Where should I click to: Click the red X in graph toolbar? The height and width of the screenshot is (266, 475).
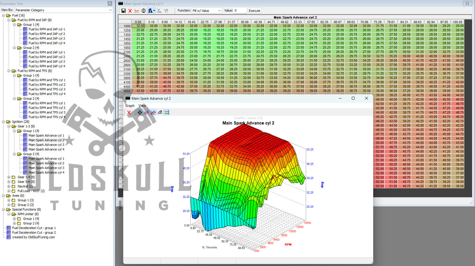(x=129, y=112)
